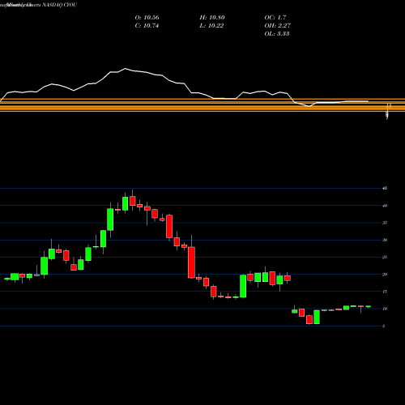Click the 25 price axis label
405x405 pixels.
[x=385, y=257]
